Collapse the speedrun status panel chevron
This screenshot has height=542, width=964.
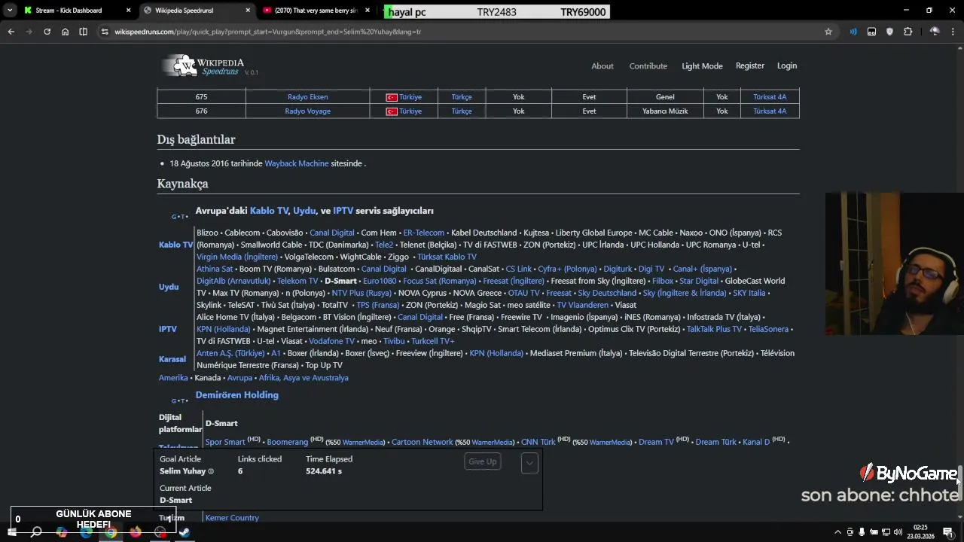coord(529,463)
